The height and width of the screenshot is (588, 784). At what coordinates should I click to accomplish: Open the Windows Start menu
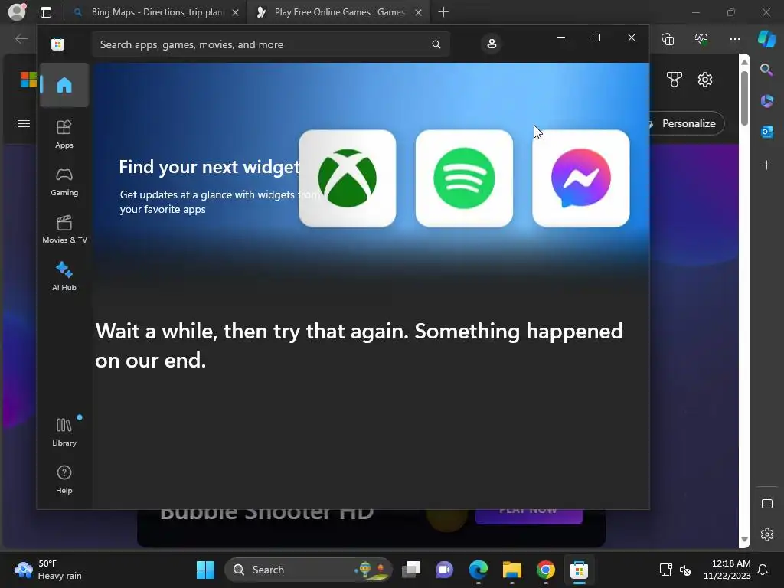[x=205, y=570]
